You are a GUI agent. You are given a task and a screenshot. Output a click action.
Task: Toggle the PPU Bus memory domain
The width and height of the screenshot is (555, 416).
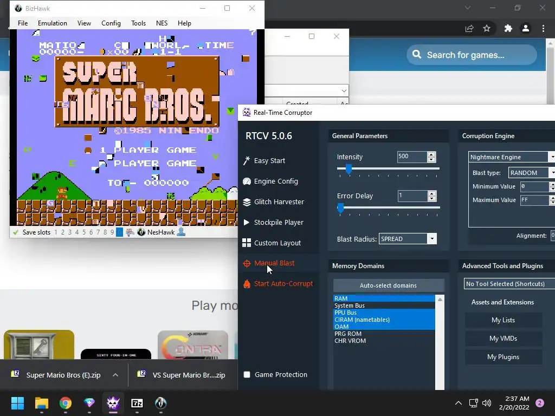[384, 313]
